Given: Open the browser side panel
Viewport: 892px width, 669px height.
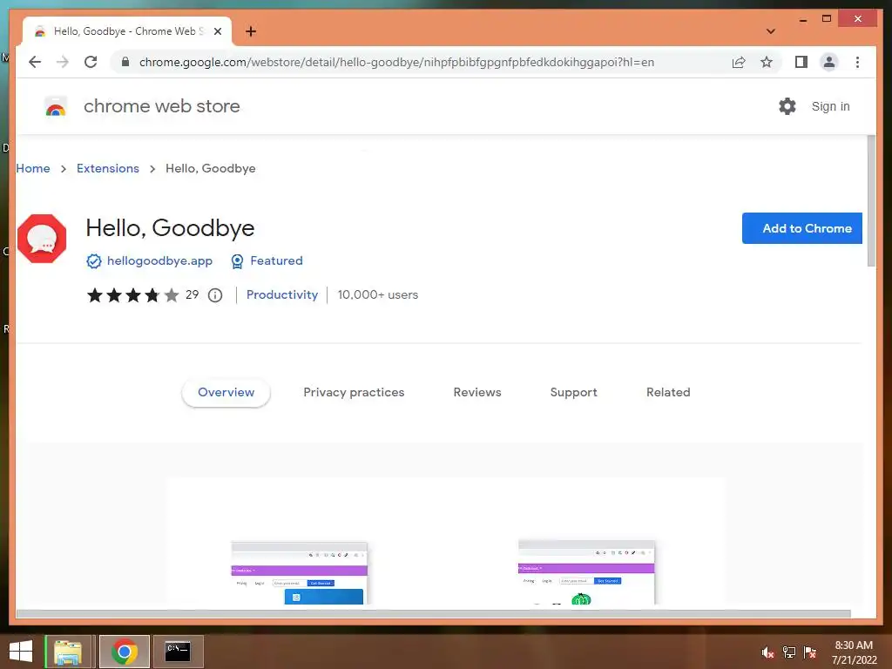Looking at the screenshot, I should click(x=801, y=62).
